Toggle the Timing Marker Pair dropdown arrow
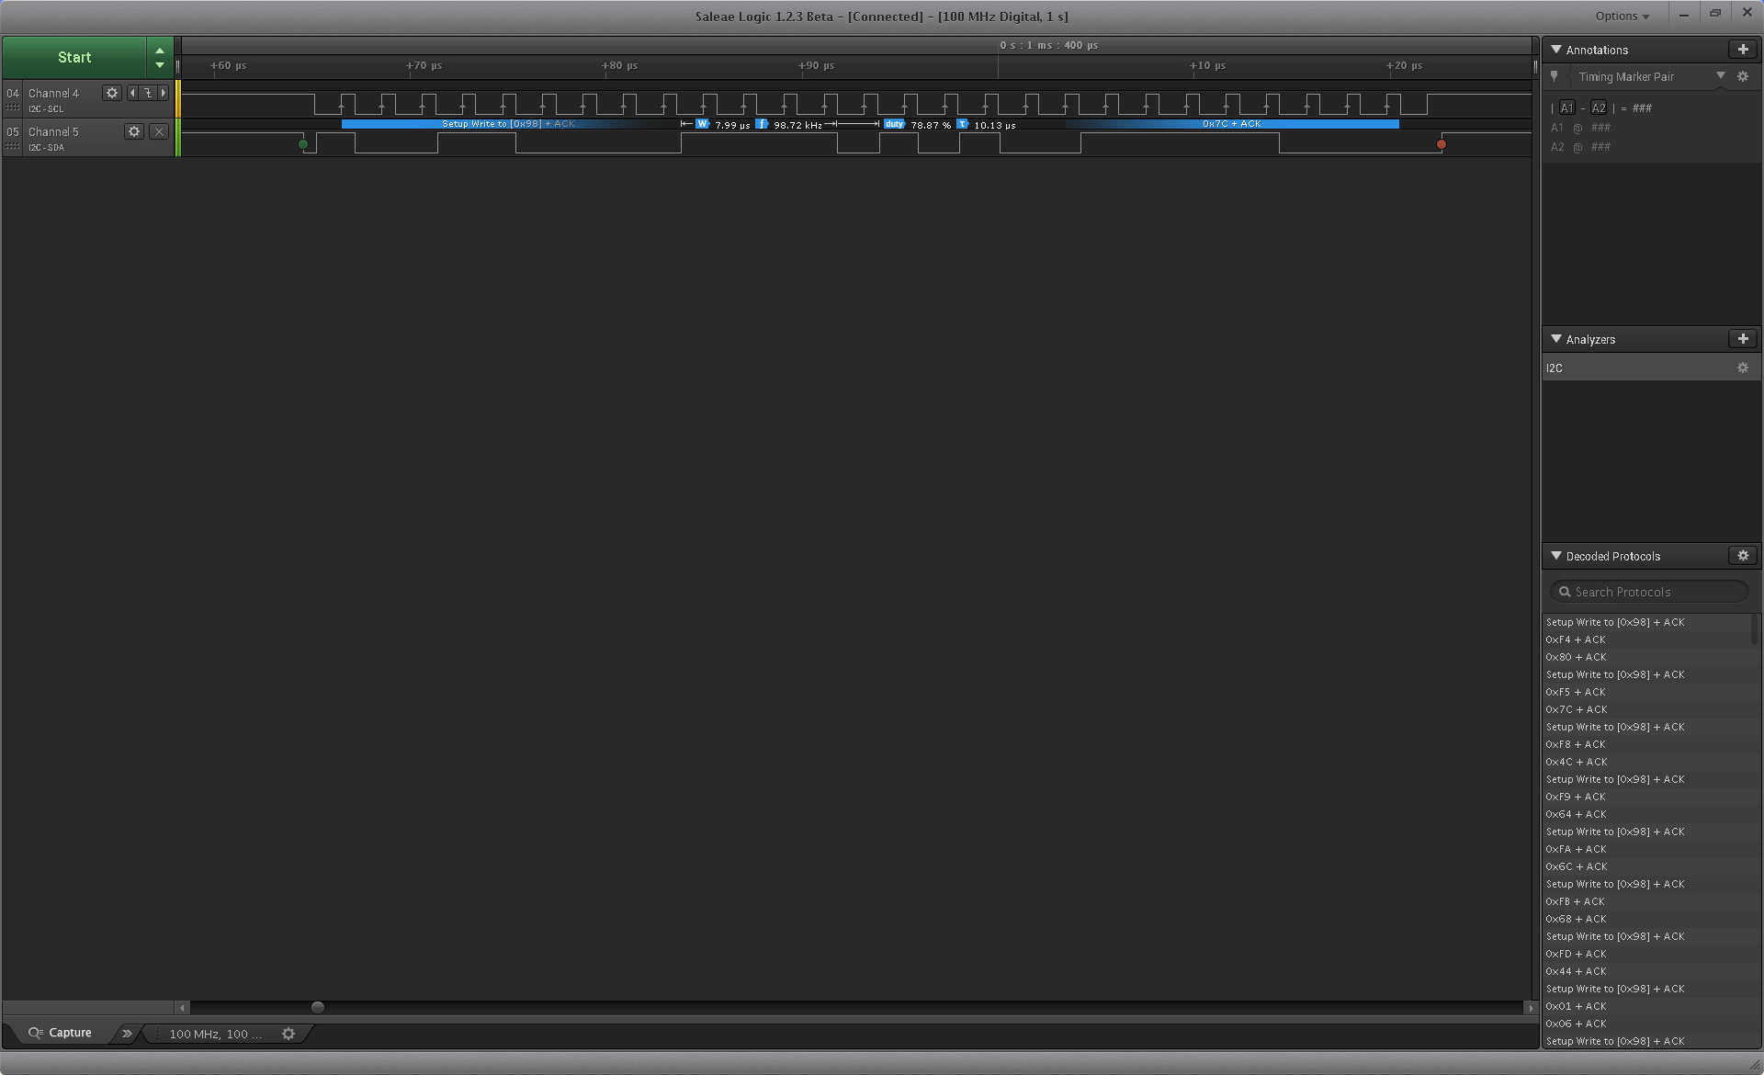1764x1075 pixels. [1720, 75]
